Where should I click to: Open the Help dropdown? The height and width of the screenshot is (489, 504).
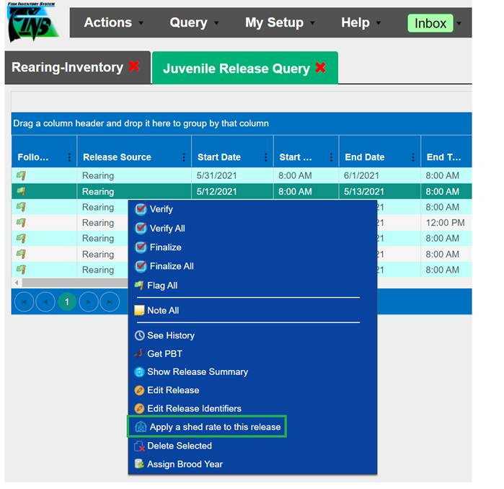coord(361,23)
